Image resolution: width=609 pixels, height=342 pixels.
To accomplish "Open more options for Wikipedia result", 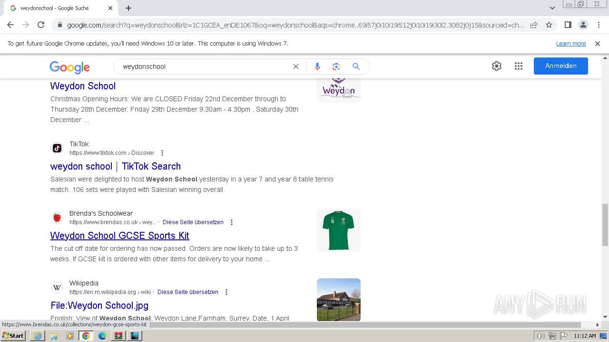I will click(226, 292).
